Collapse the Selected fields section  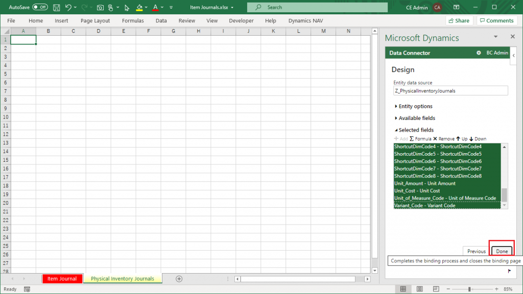point(414,130)
